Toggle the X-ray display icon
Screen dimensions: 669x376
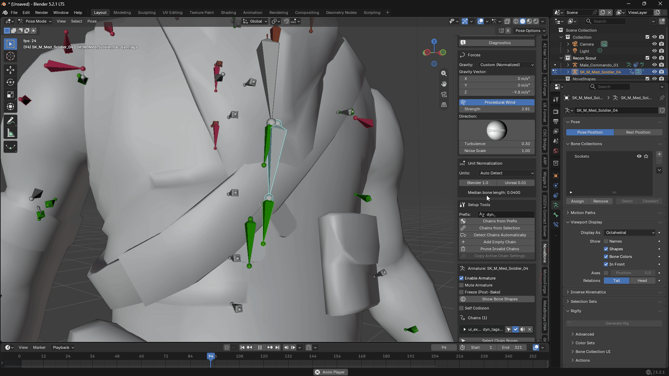[507, 21]
